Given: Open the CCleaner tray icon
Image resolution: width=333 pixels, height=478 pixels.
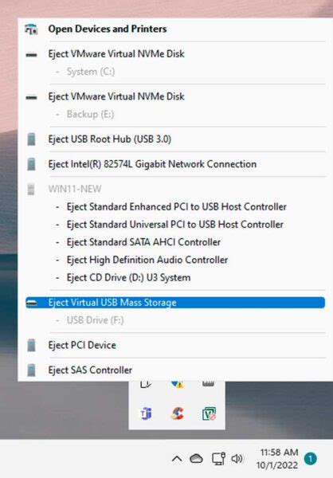Looking at the screenshot, I should pos(177,413).
